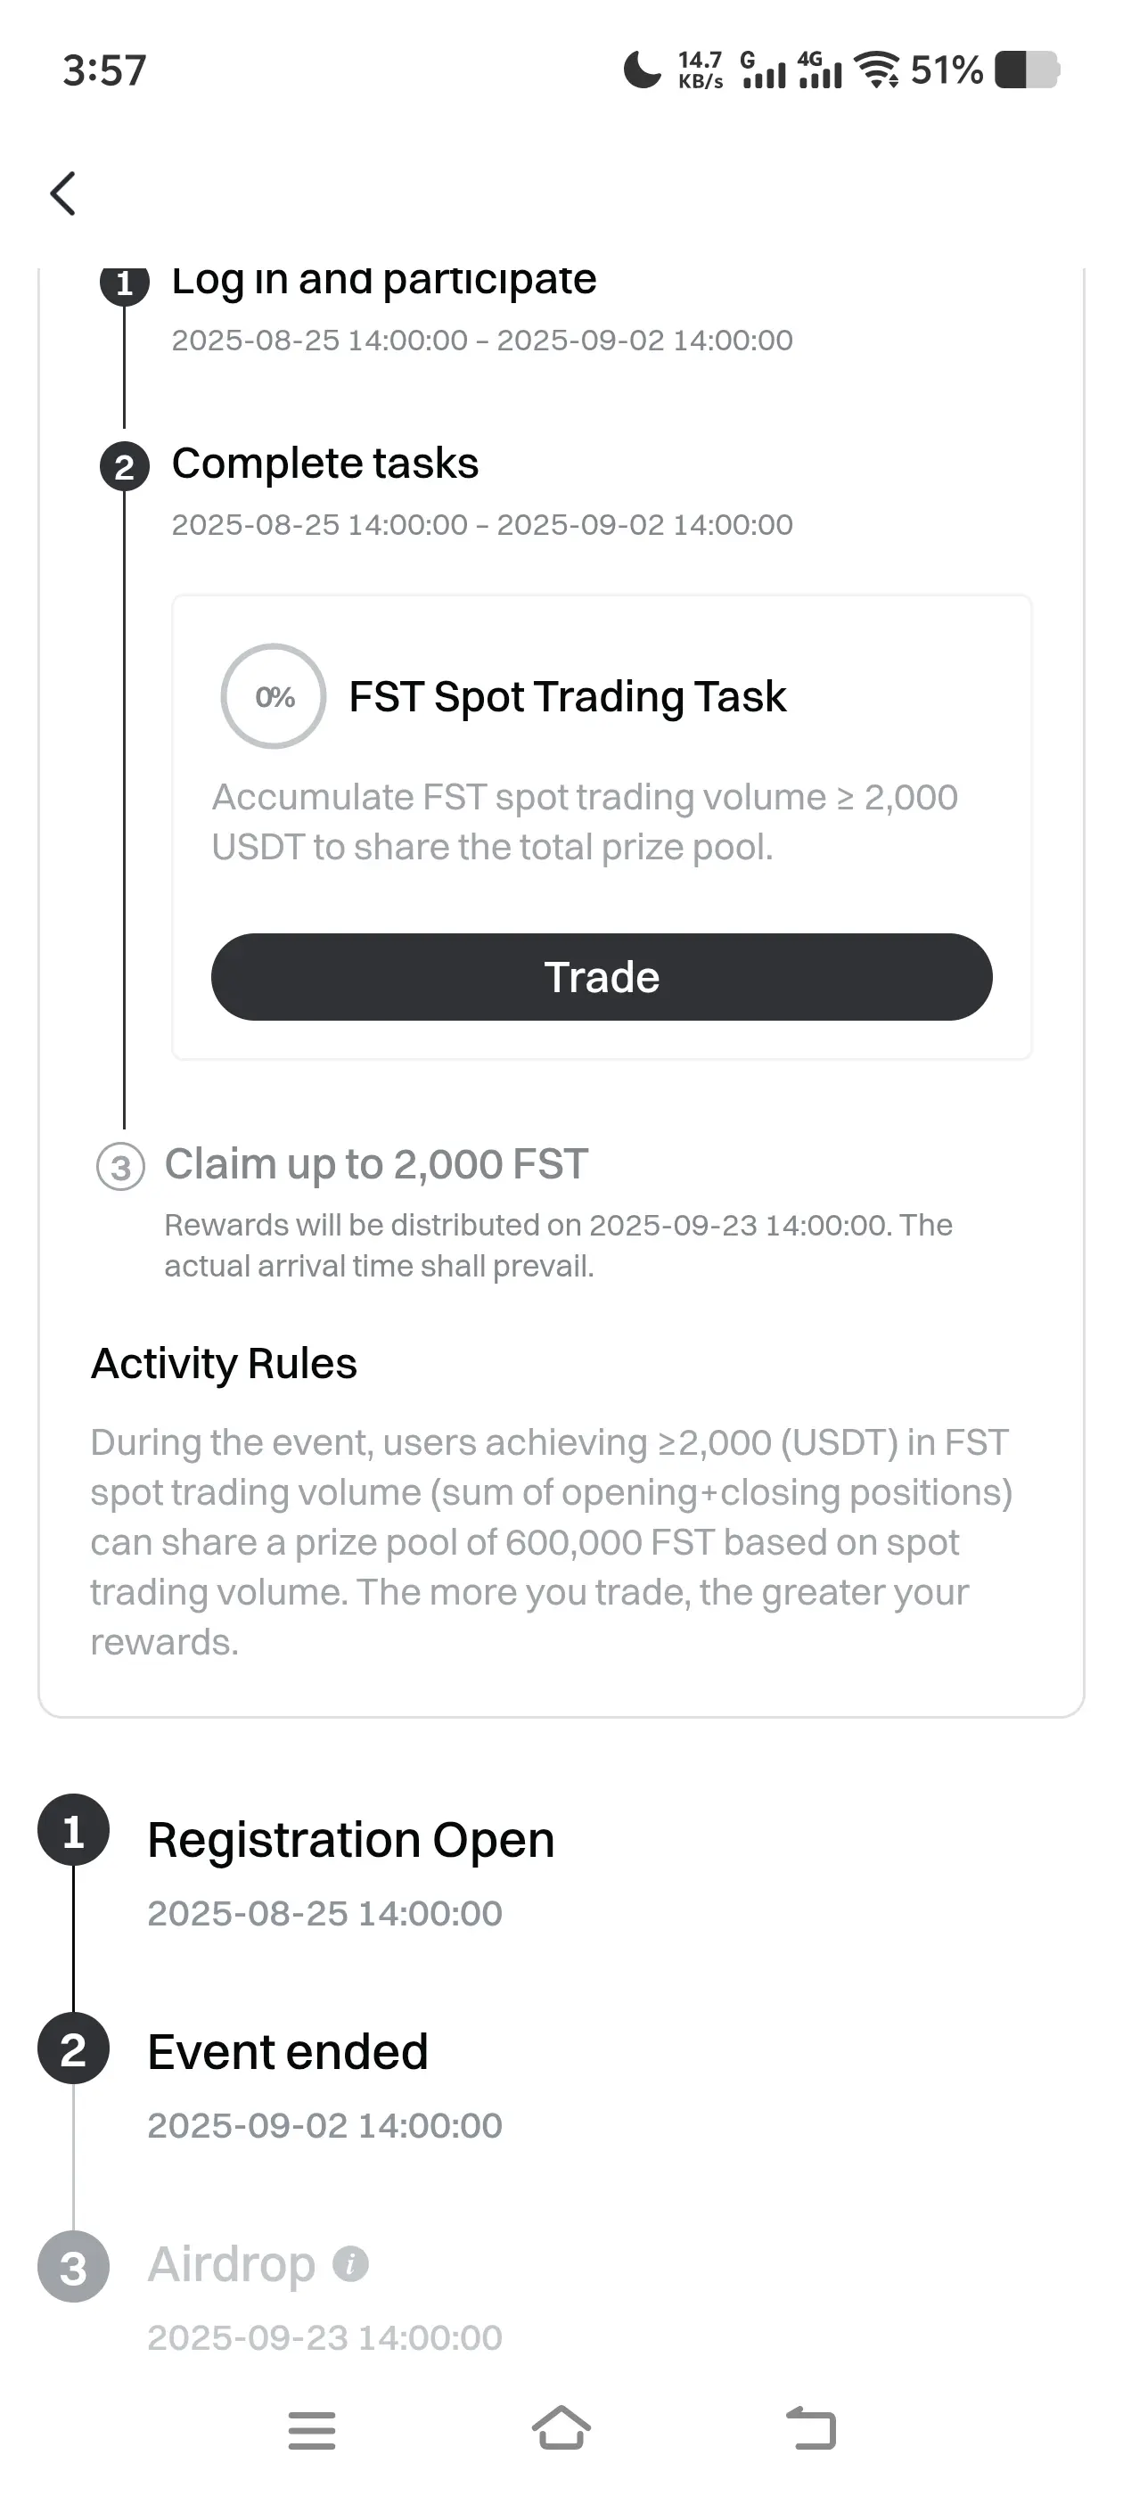Open FST Spot Trading Task title
1123x2496 pixels.
(567, 695)
